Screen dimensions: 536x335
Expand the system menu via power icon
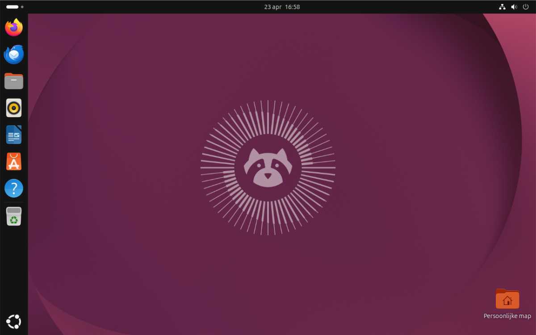[x=525, y=7]
